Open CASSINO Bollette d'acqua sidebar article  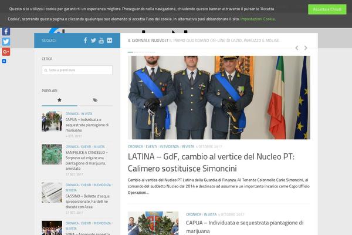[87, 202]
